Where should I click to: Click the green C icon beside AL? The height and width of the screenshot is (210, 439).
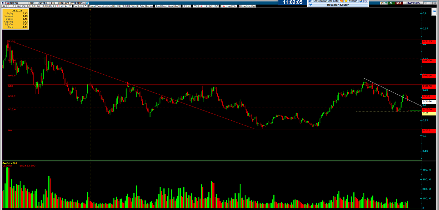pos(386,3)
